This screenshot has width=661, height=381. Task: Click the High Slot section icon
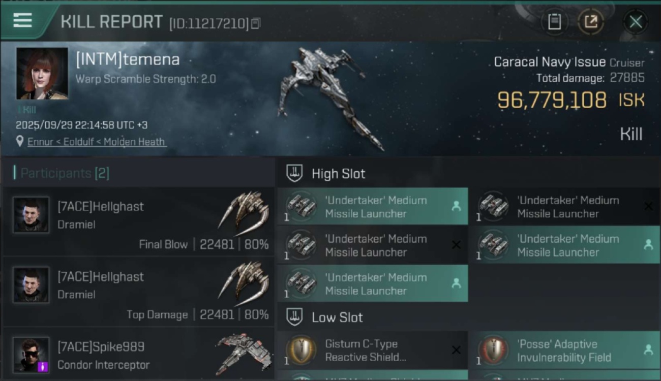tap(294, 173)
